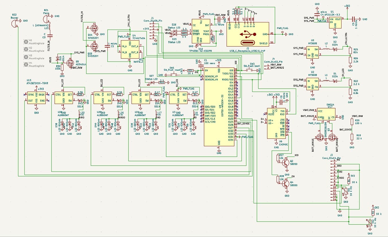Select the AT42QT1010 touch sensor U15

(36, 98)
